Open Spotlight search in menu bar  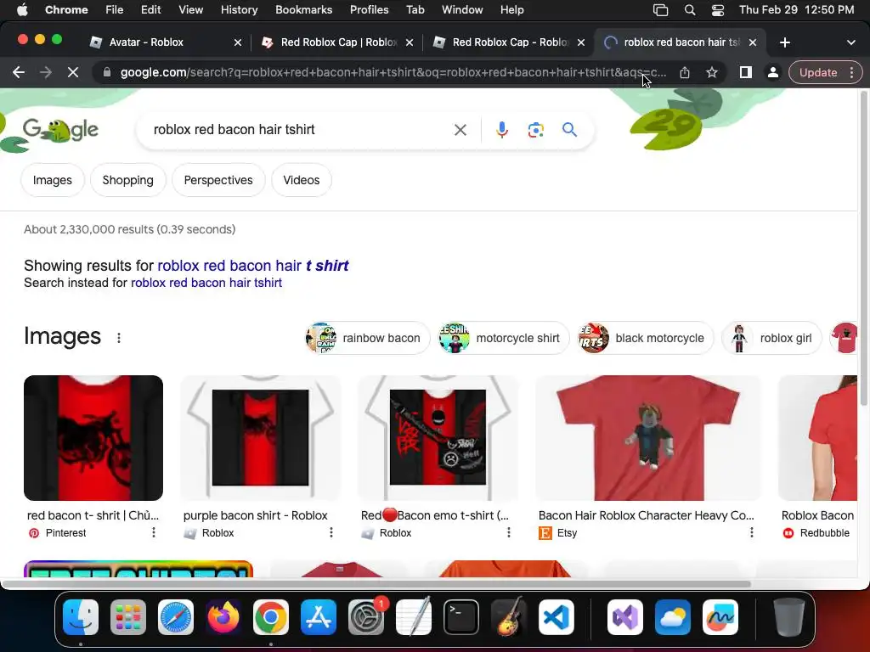(x=690, y=10)
